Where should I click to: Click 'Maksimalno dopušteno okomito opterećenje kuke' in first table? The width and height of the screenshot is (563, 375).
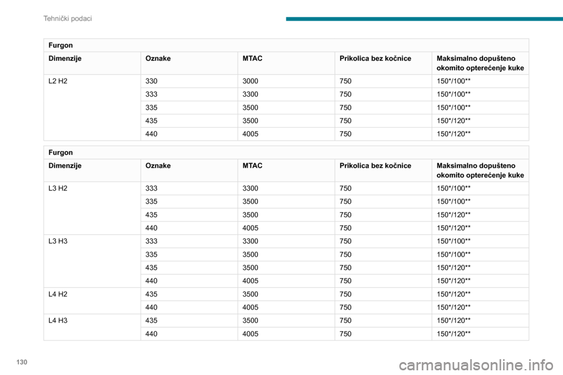[x=480, y=63]
